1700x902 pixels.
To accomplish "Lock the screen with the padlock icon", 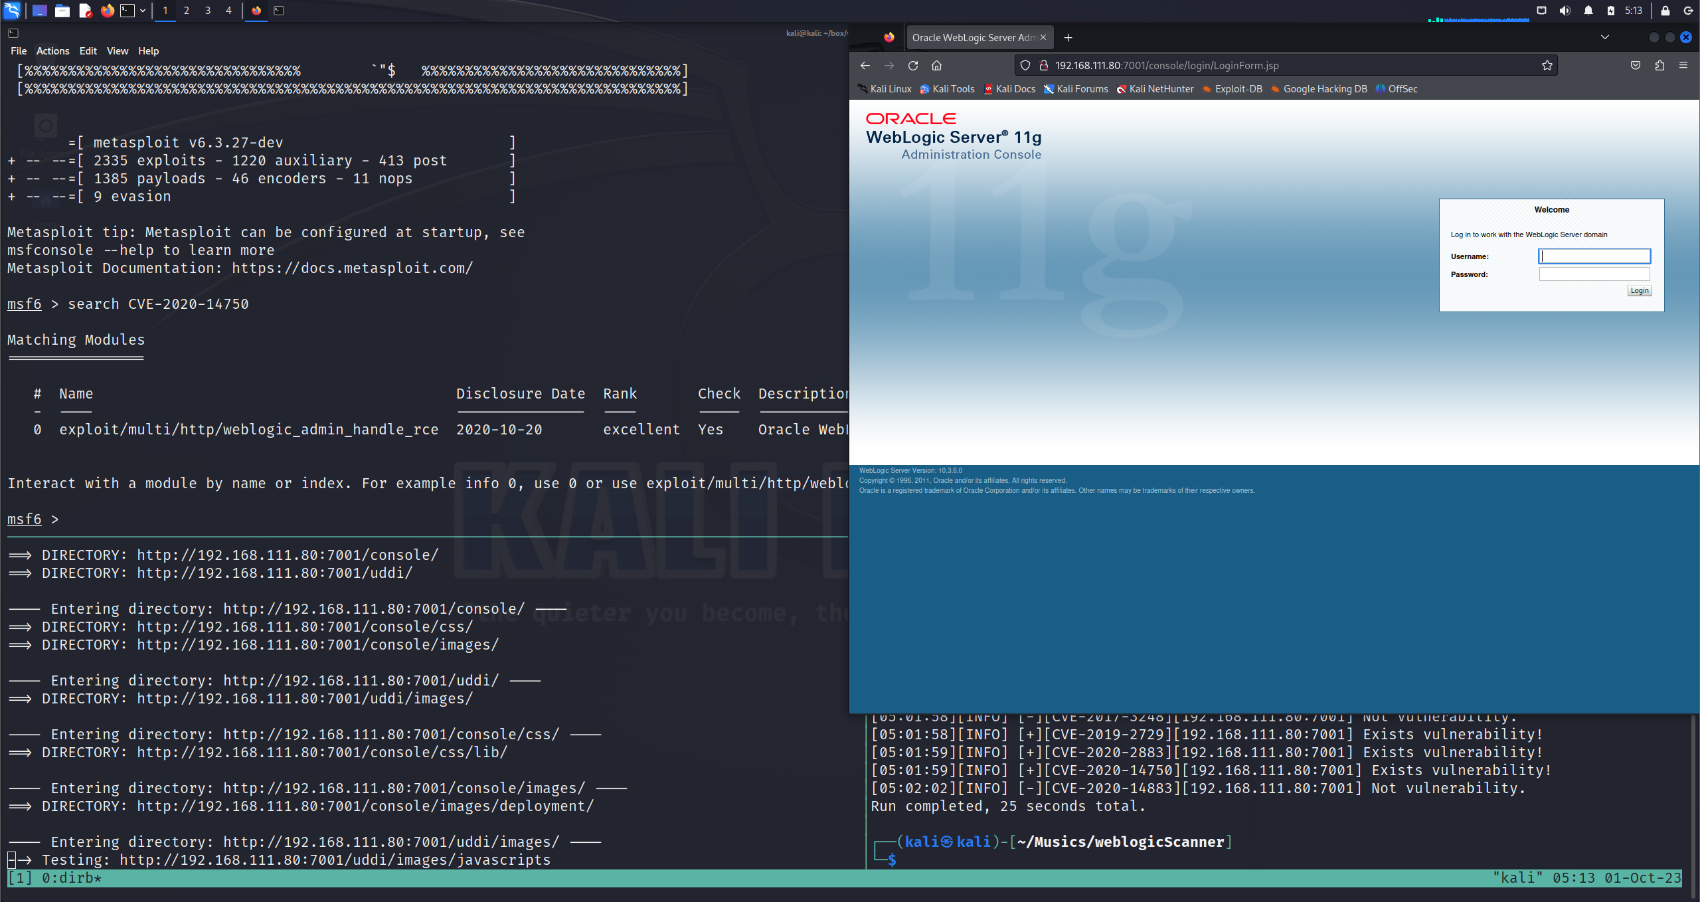I will 1665,11.
